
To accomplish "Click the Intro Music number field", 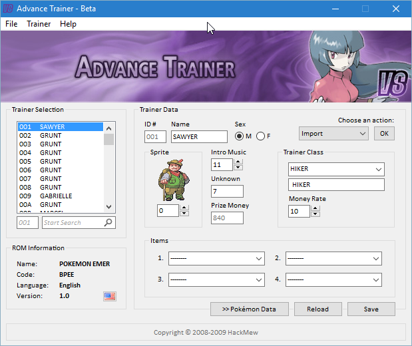I will (222, 165).
